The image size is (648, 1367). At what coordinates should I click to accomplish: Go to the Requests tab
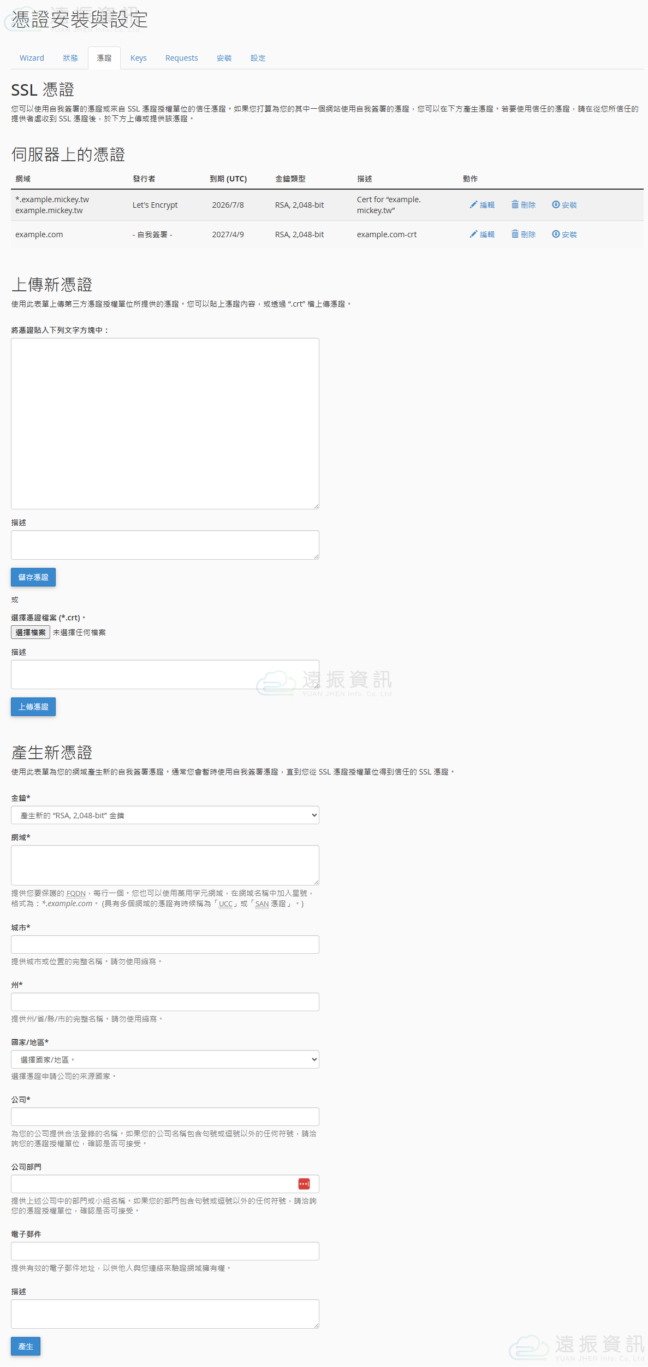182,58
